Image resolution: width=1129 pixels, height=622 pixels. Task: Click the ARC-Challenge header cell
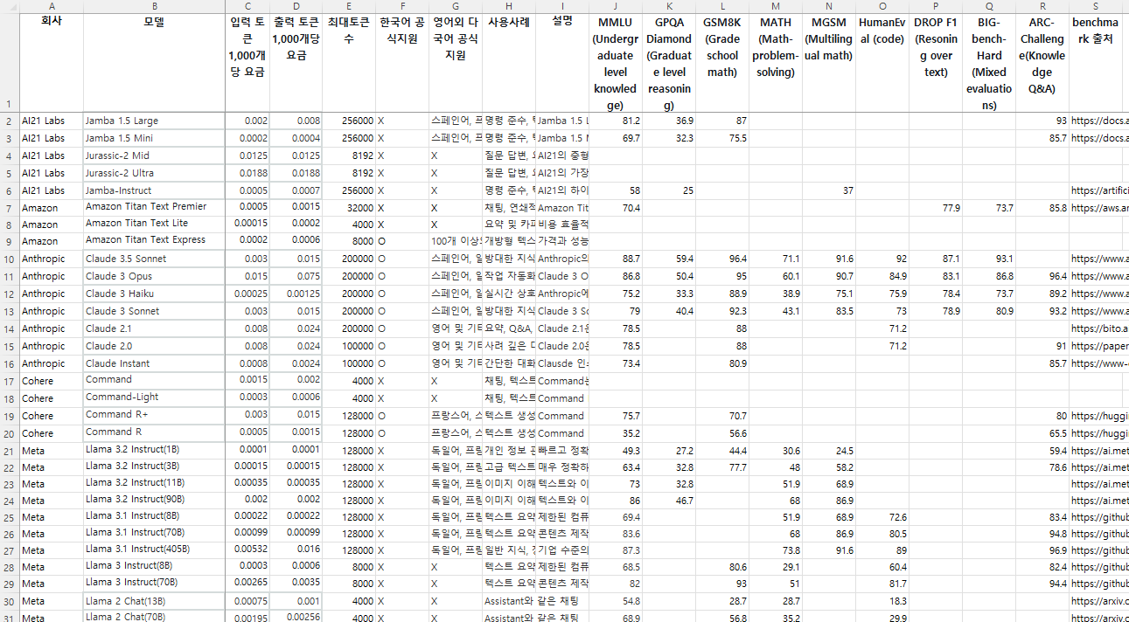(x=1042, y=62)
